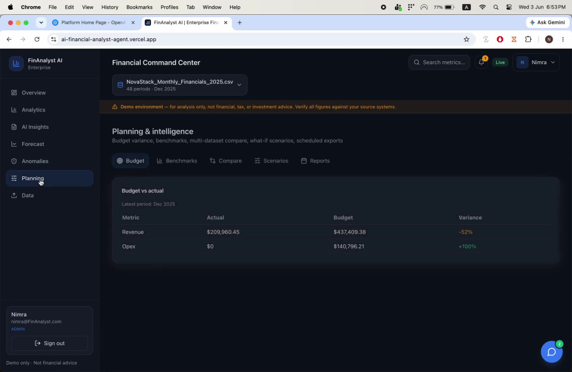Switch to the Reports tab
The width and height of the screenshot is (572, 372).
click(x=315, y=161)
